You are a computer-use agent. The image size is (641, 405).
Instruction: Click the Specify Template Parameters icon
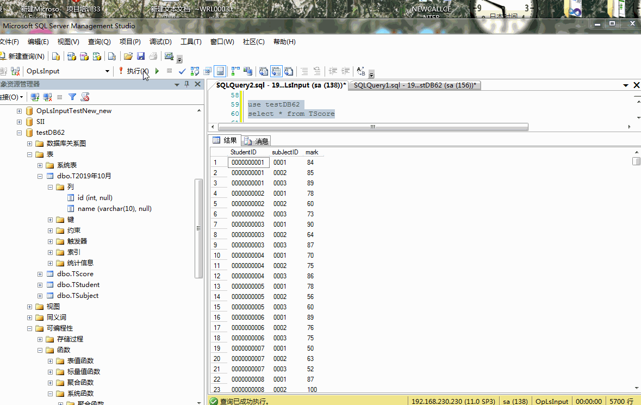pos(361,71)
